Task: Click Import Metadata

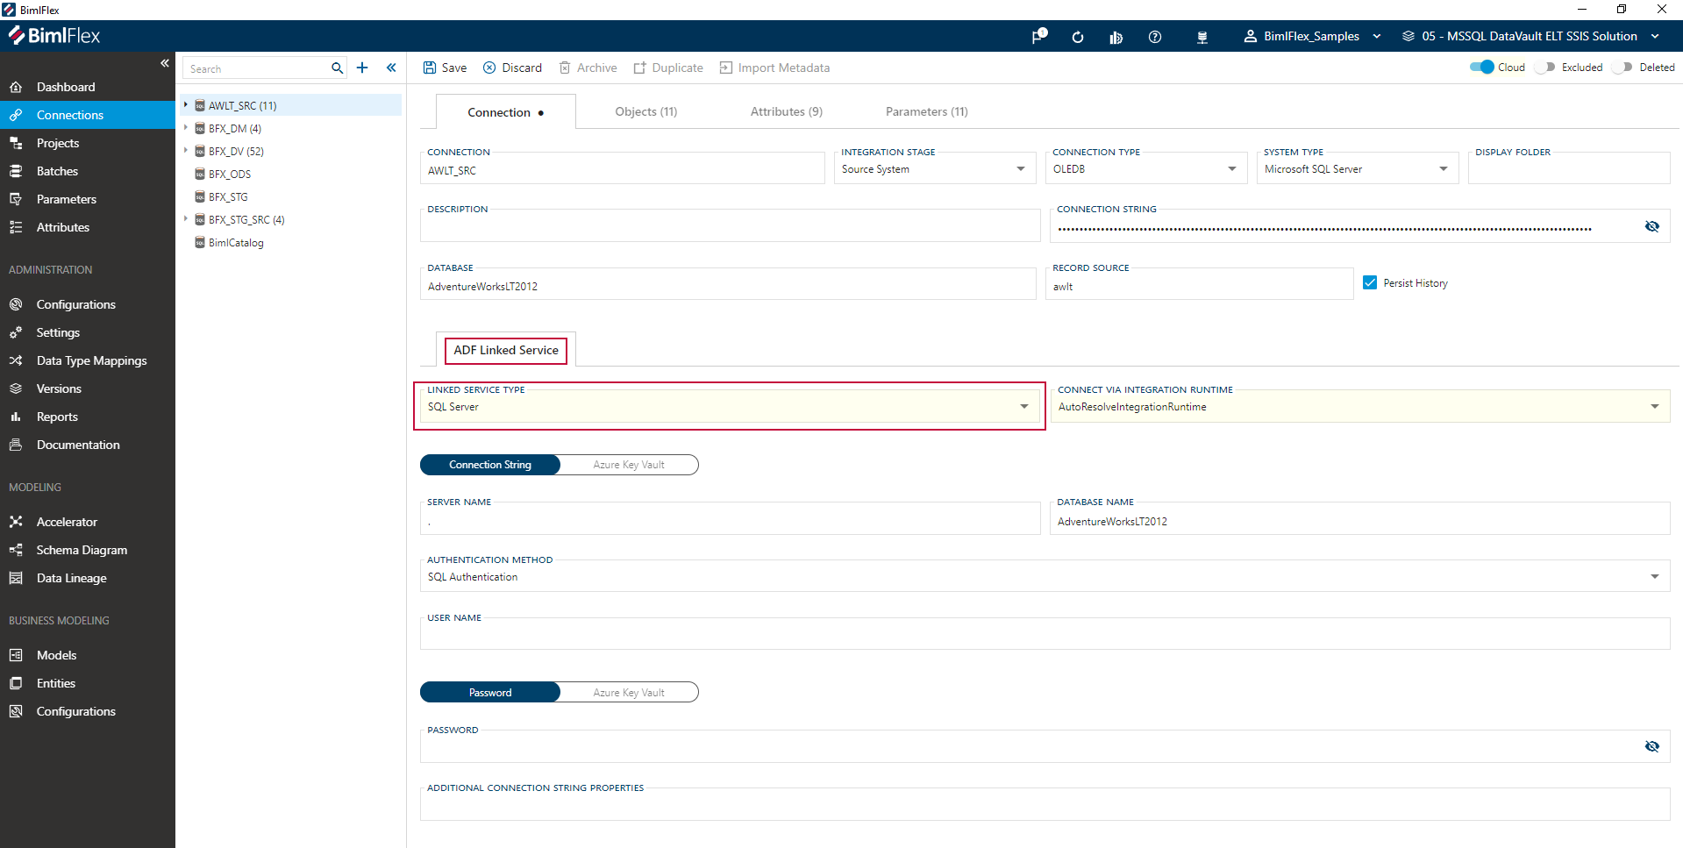Action: pyautogui.click(x=774, y=68)
